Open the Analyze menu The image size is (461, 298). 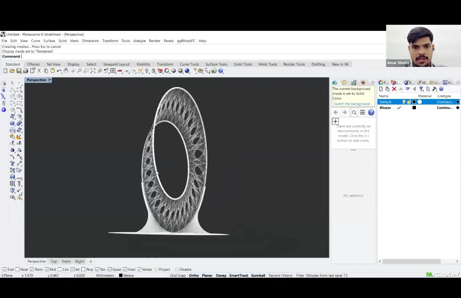[x=139, y=41]
